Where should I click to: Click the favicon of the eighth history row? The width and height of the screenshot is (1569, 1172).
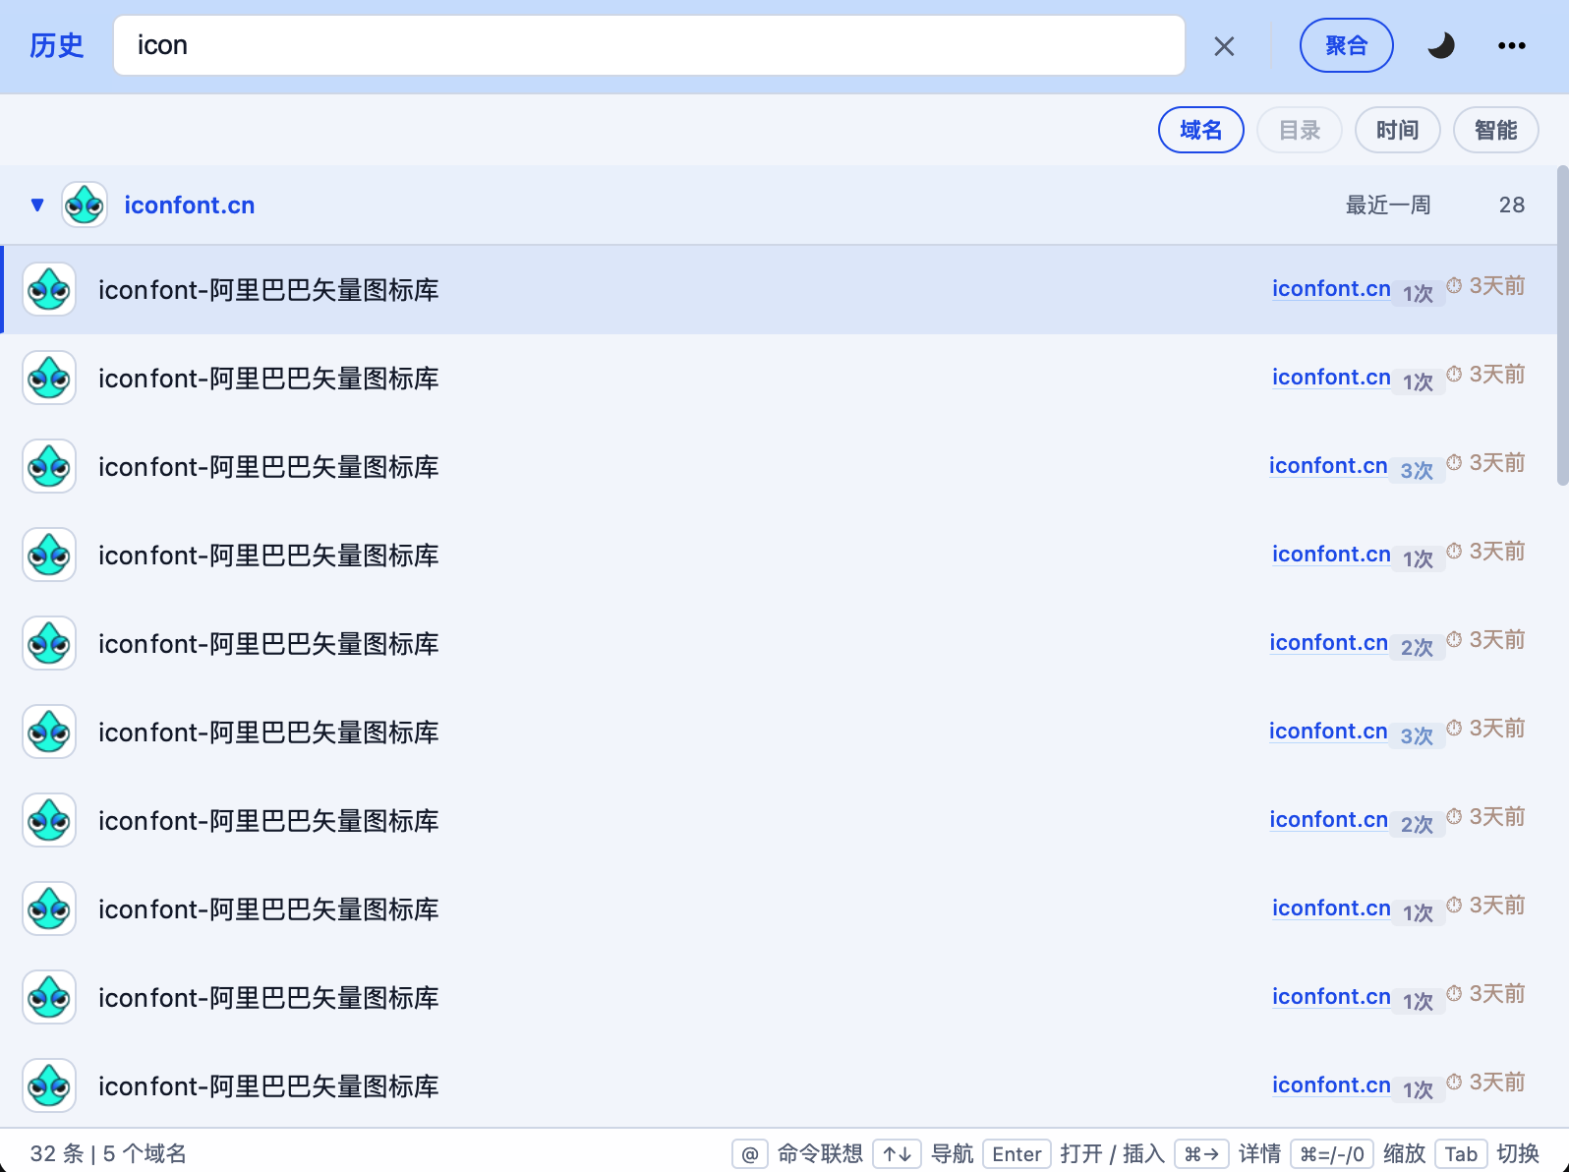(x=49, y=908)
